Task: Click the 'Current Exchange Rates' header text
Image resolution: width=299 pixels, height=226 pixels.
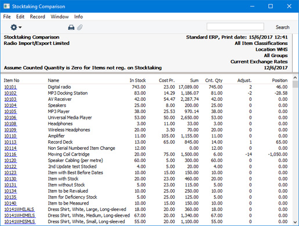Action: tap(259, 62)
